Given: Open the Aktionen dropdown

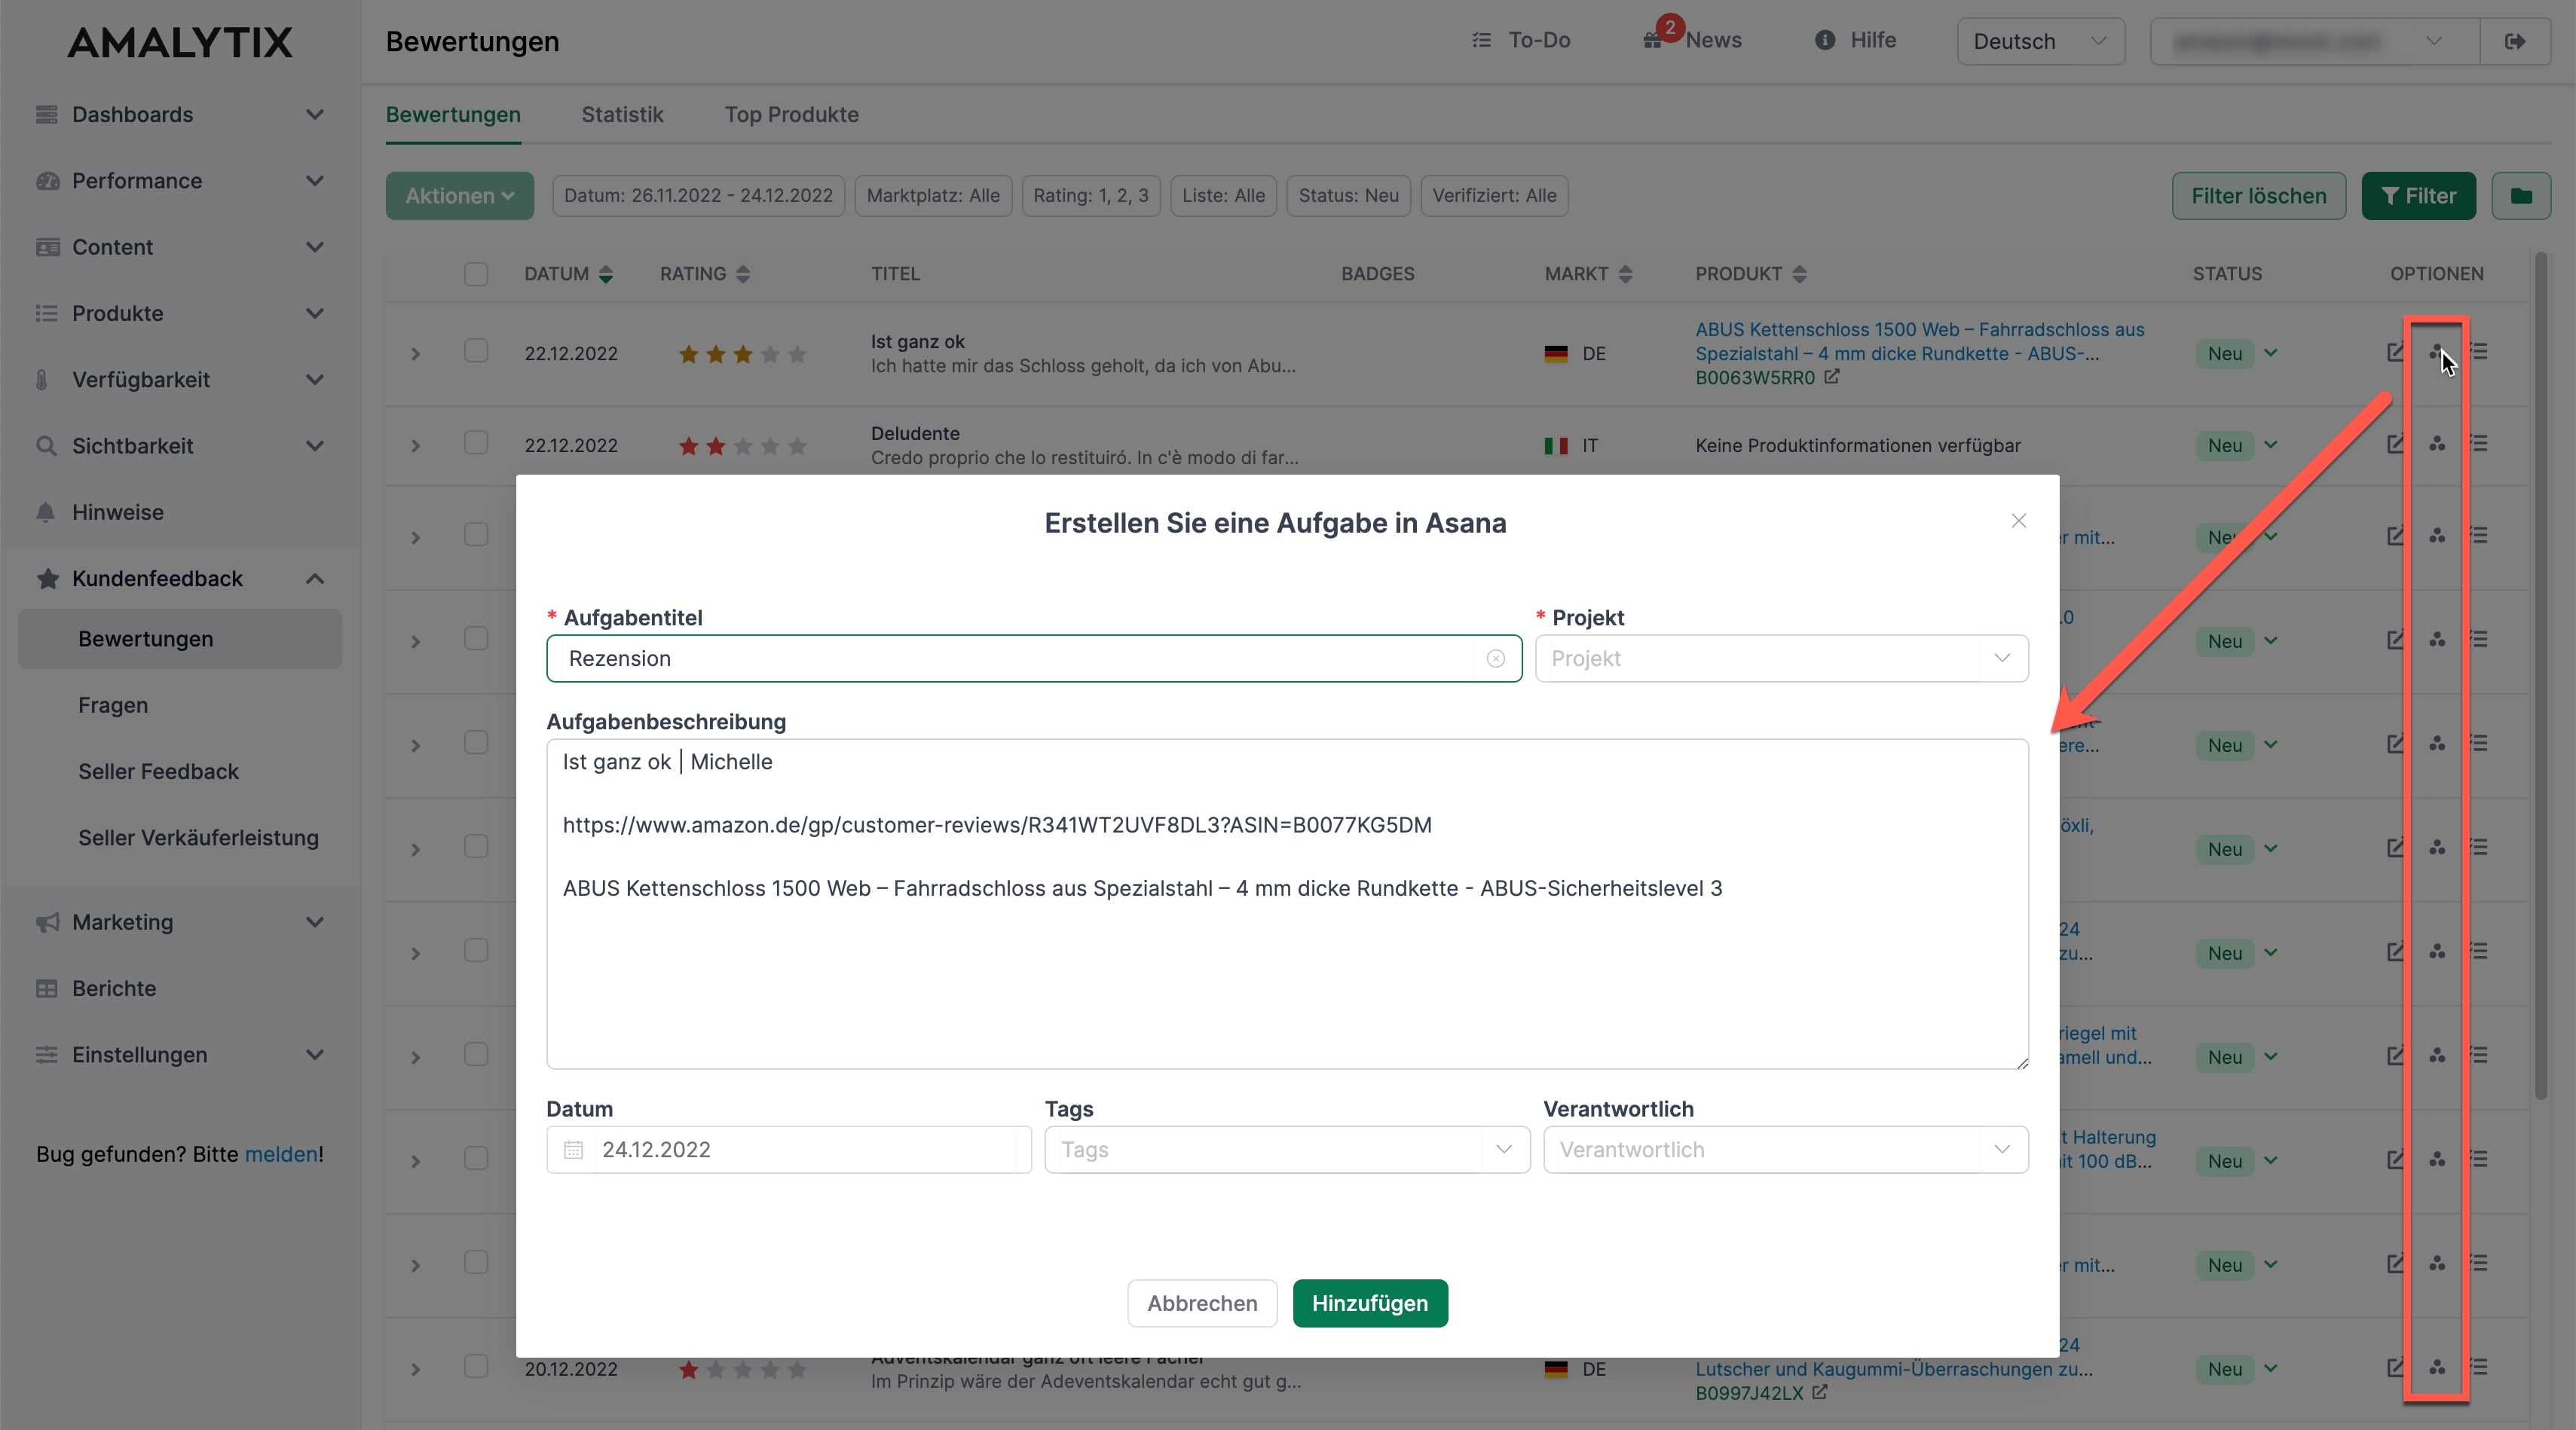Looking at the screenshot, I should (x=459, y=195).
